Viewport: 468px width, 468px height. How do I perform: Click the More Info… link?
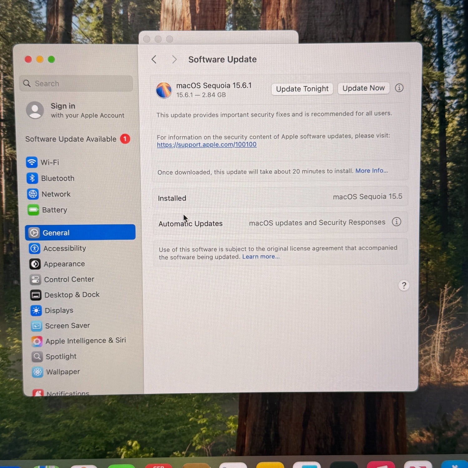(x=371, y=171)
